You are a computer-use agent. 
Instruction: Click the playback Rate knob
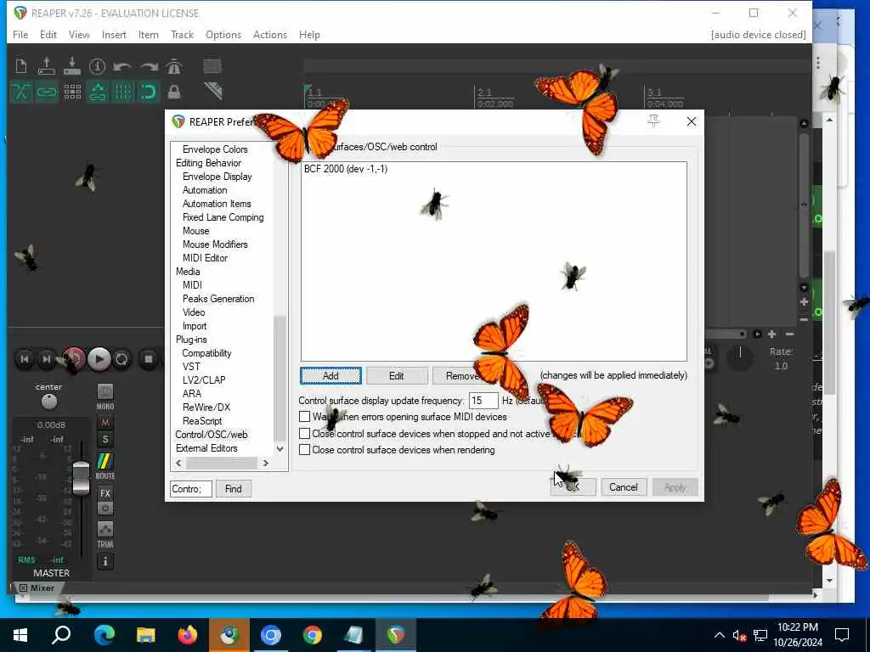[x=740, y=358]
